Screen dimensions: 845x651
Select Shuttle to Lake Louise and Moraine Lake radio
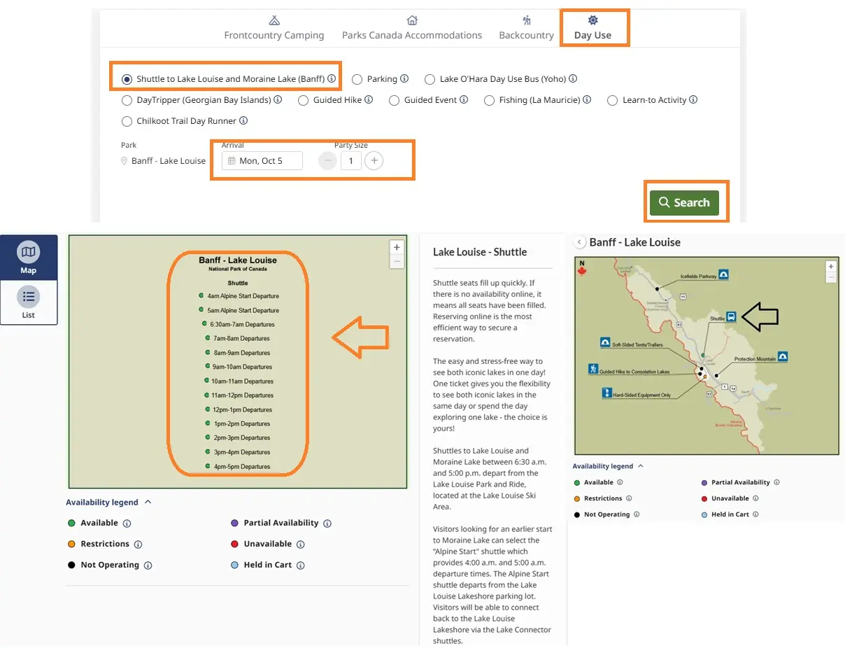click(127, 79)
